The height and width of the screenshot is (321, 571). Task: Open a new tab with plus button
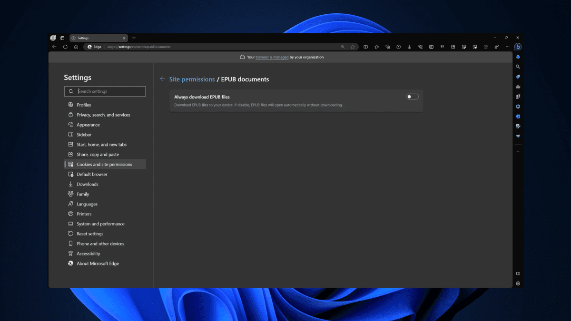(x=134, y=38)
